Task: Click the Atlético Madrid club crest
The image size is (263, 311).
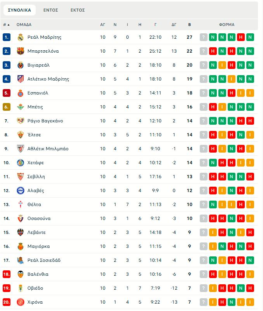Action: [21, 79]
